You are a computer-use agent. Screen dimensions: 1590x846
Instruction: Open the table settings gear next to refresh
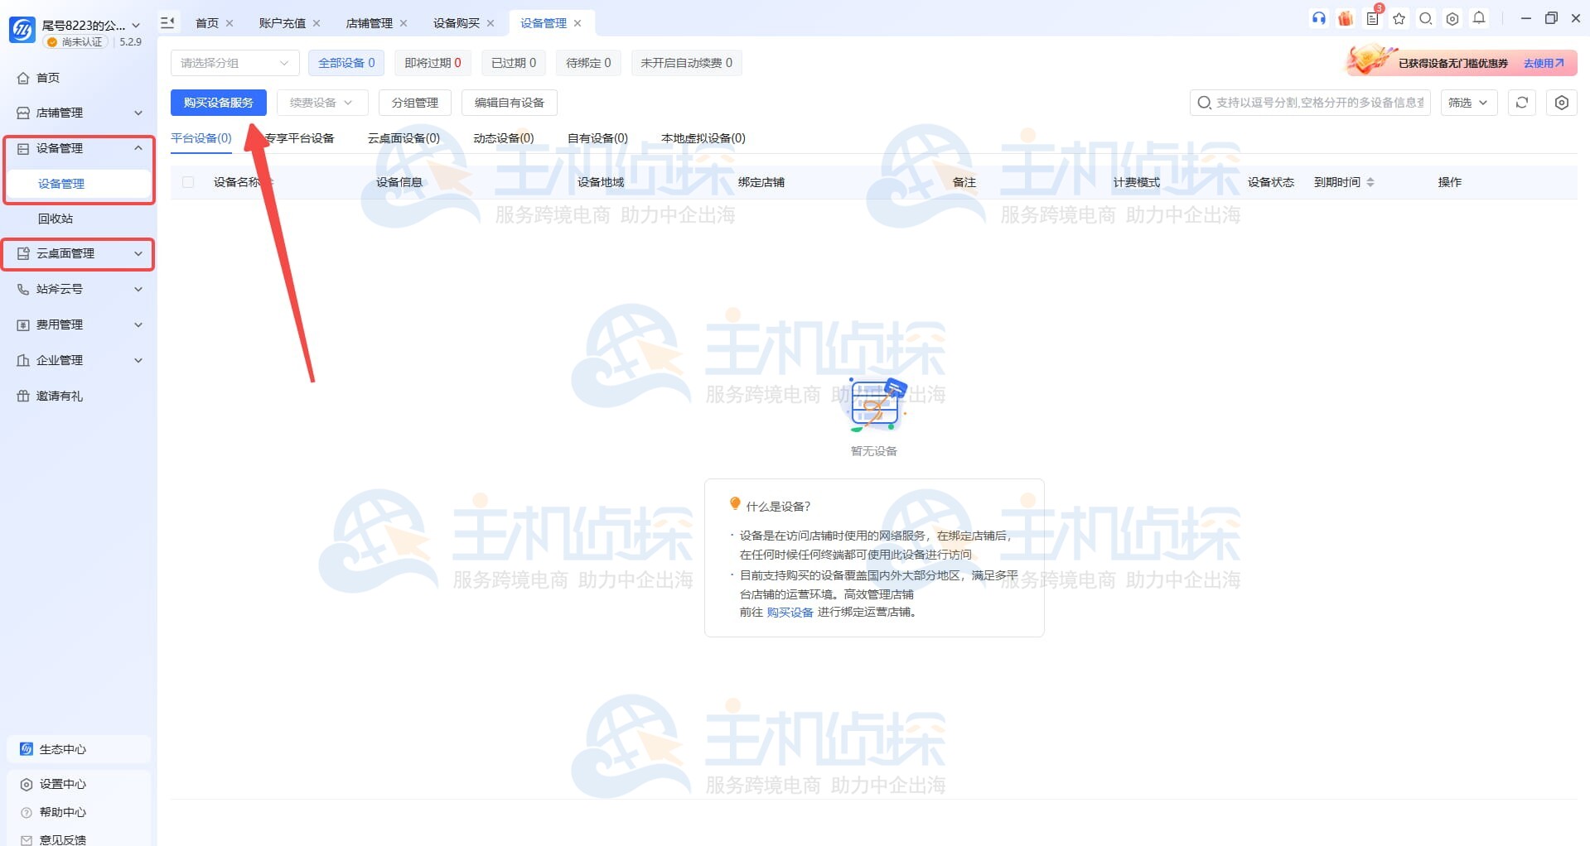pos(1561,103)
